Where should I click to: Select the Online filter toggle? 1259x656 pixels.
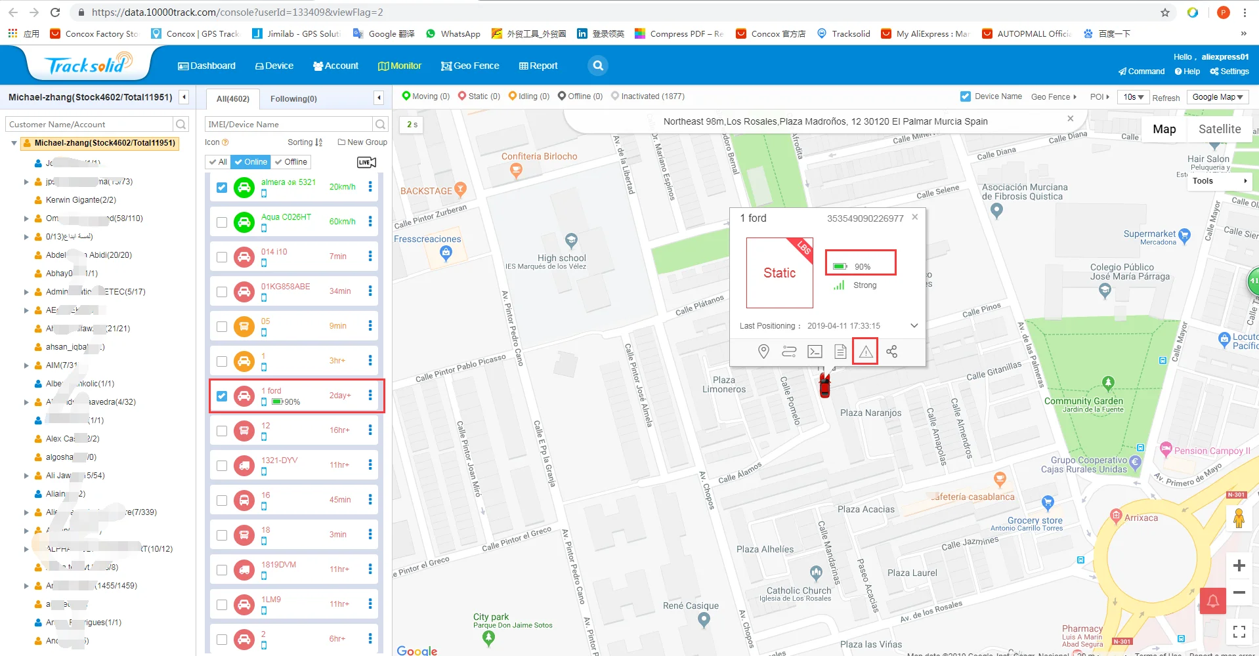pos(251,162)
